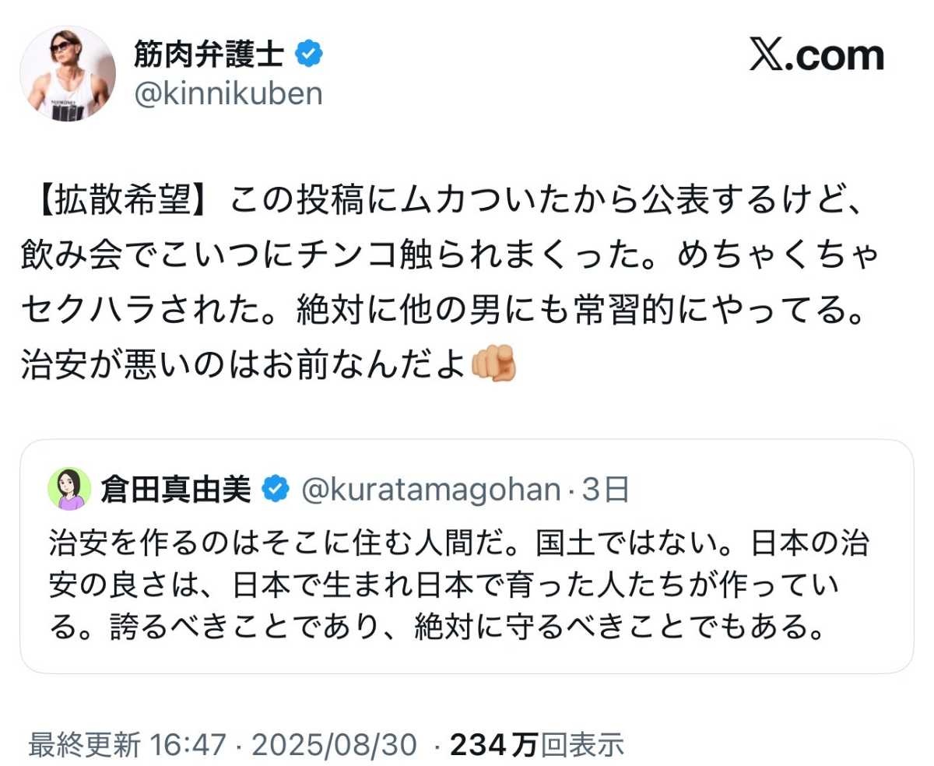Open the @kinnikuben handle link
Image resolution: width=934 pixels, height=766 pixels.
point(228,93)
